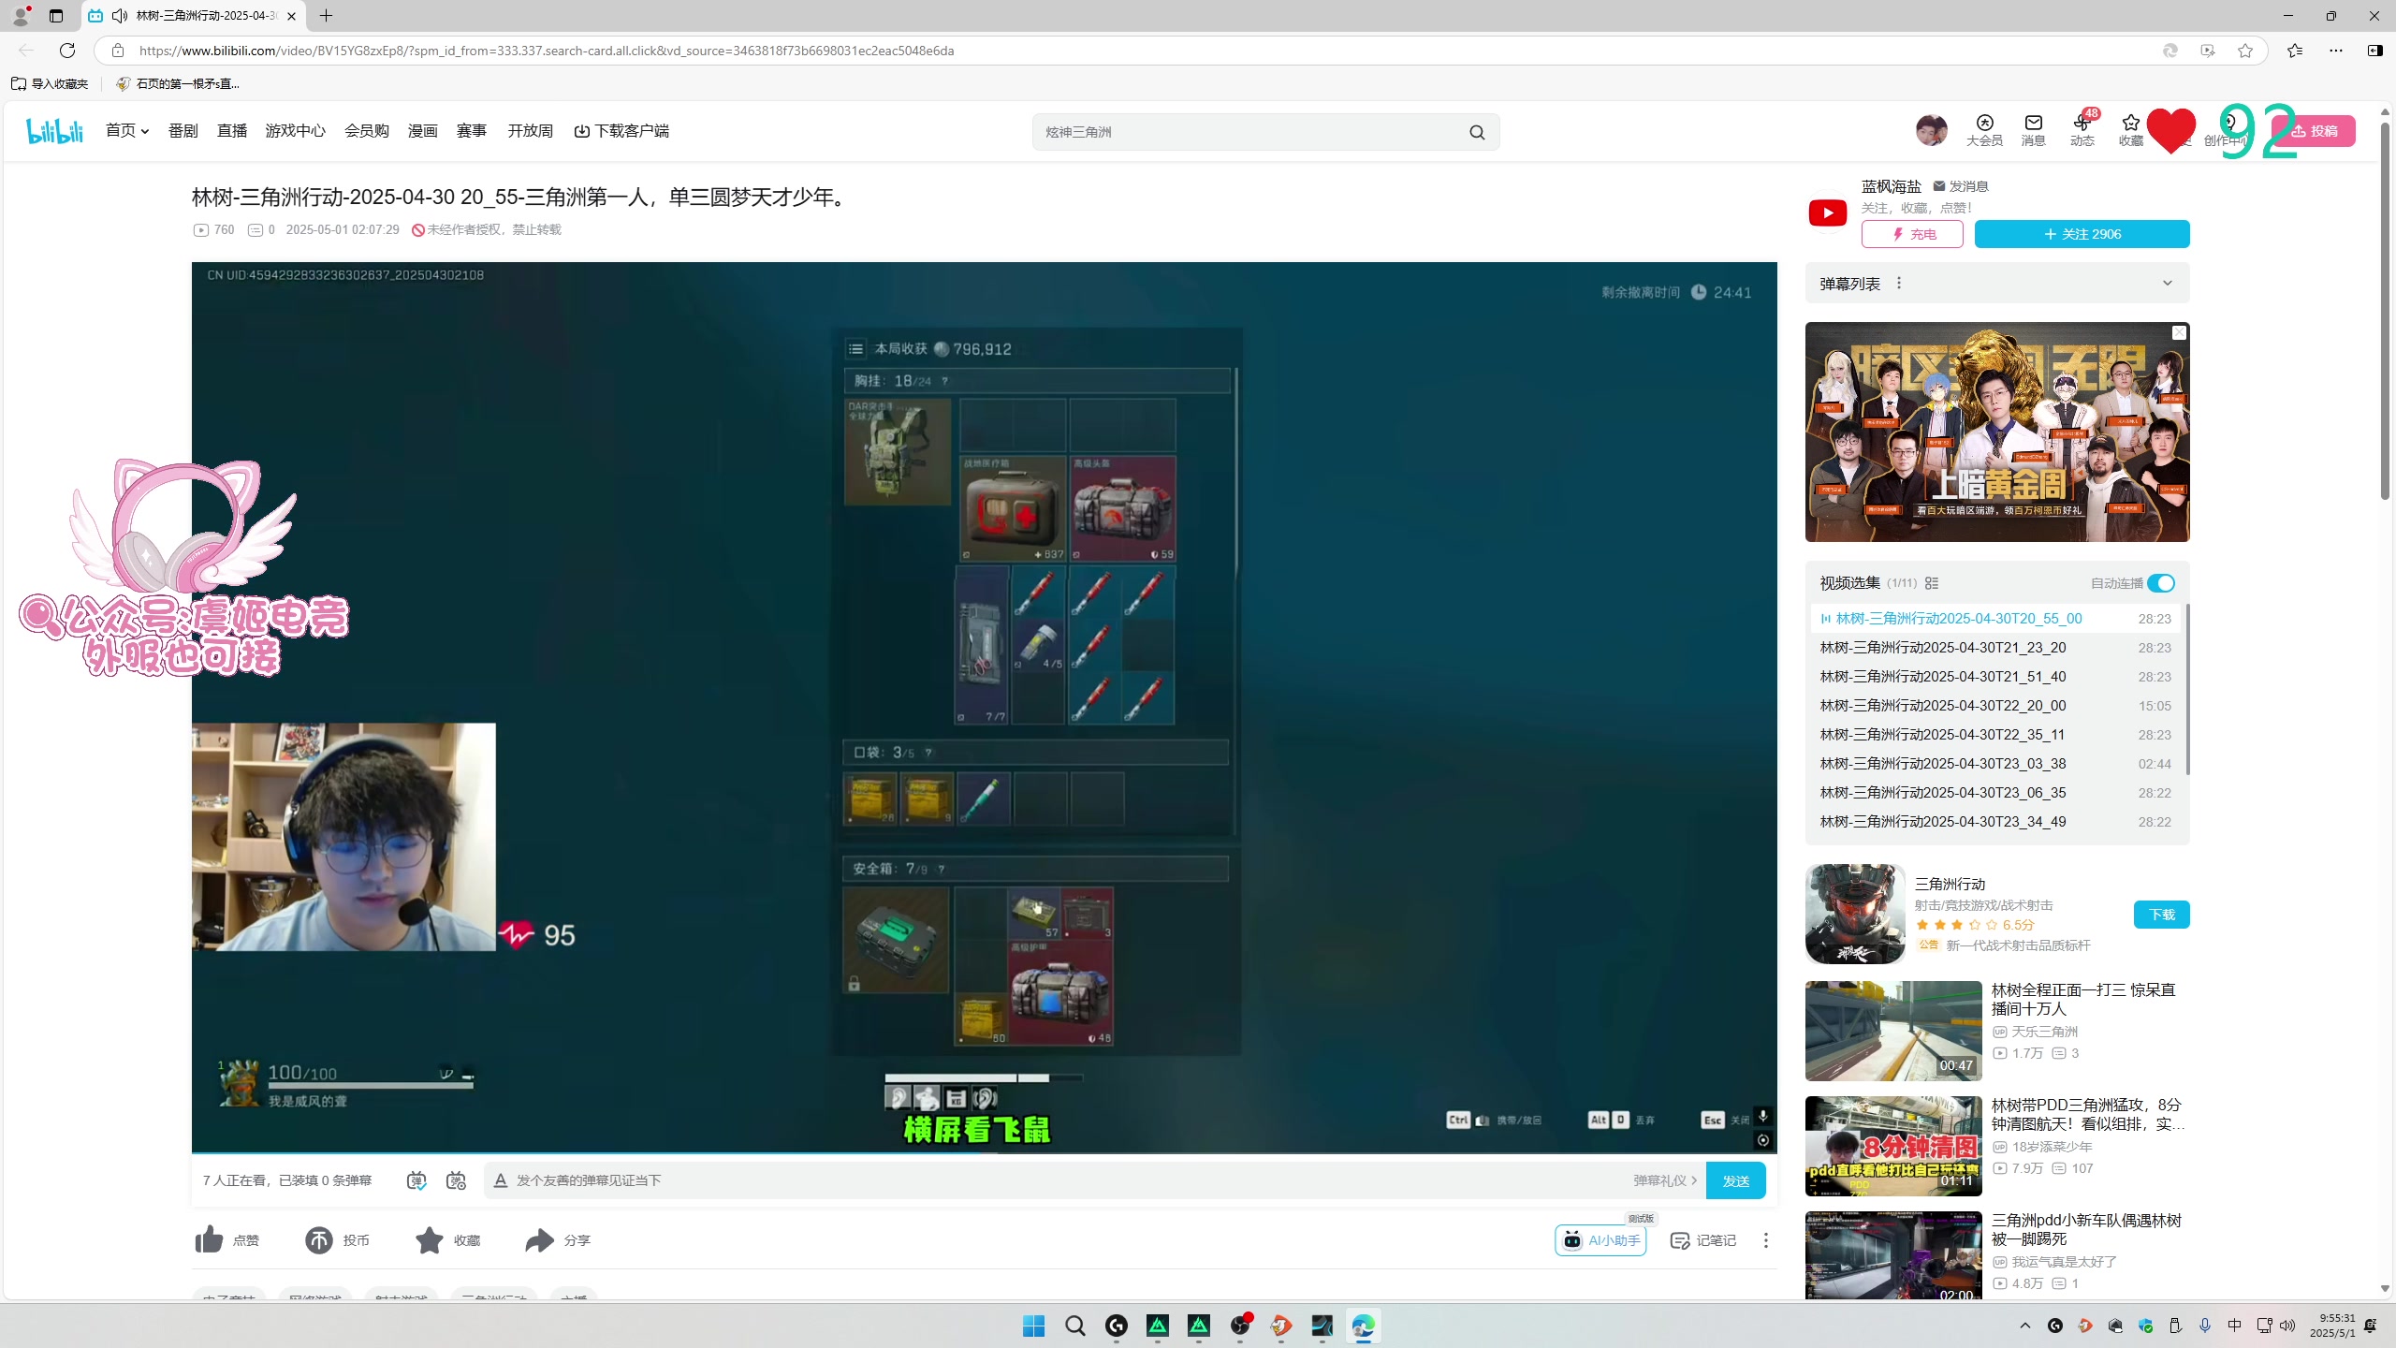Click the search magnifier icon
The image size is (2396, 1348).
1477,132
